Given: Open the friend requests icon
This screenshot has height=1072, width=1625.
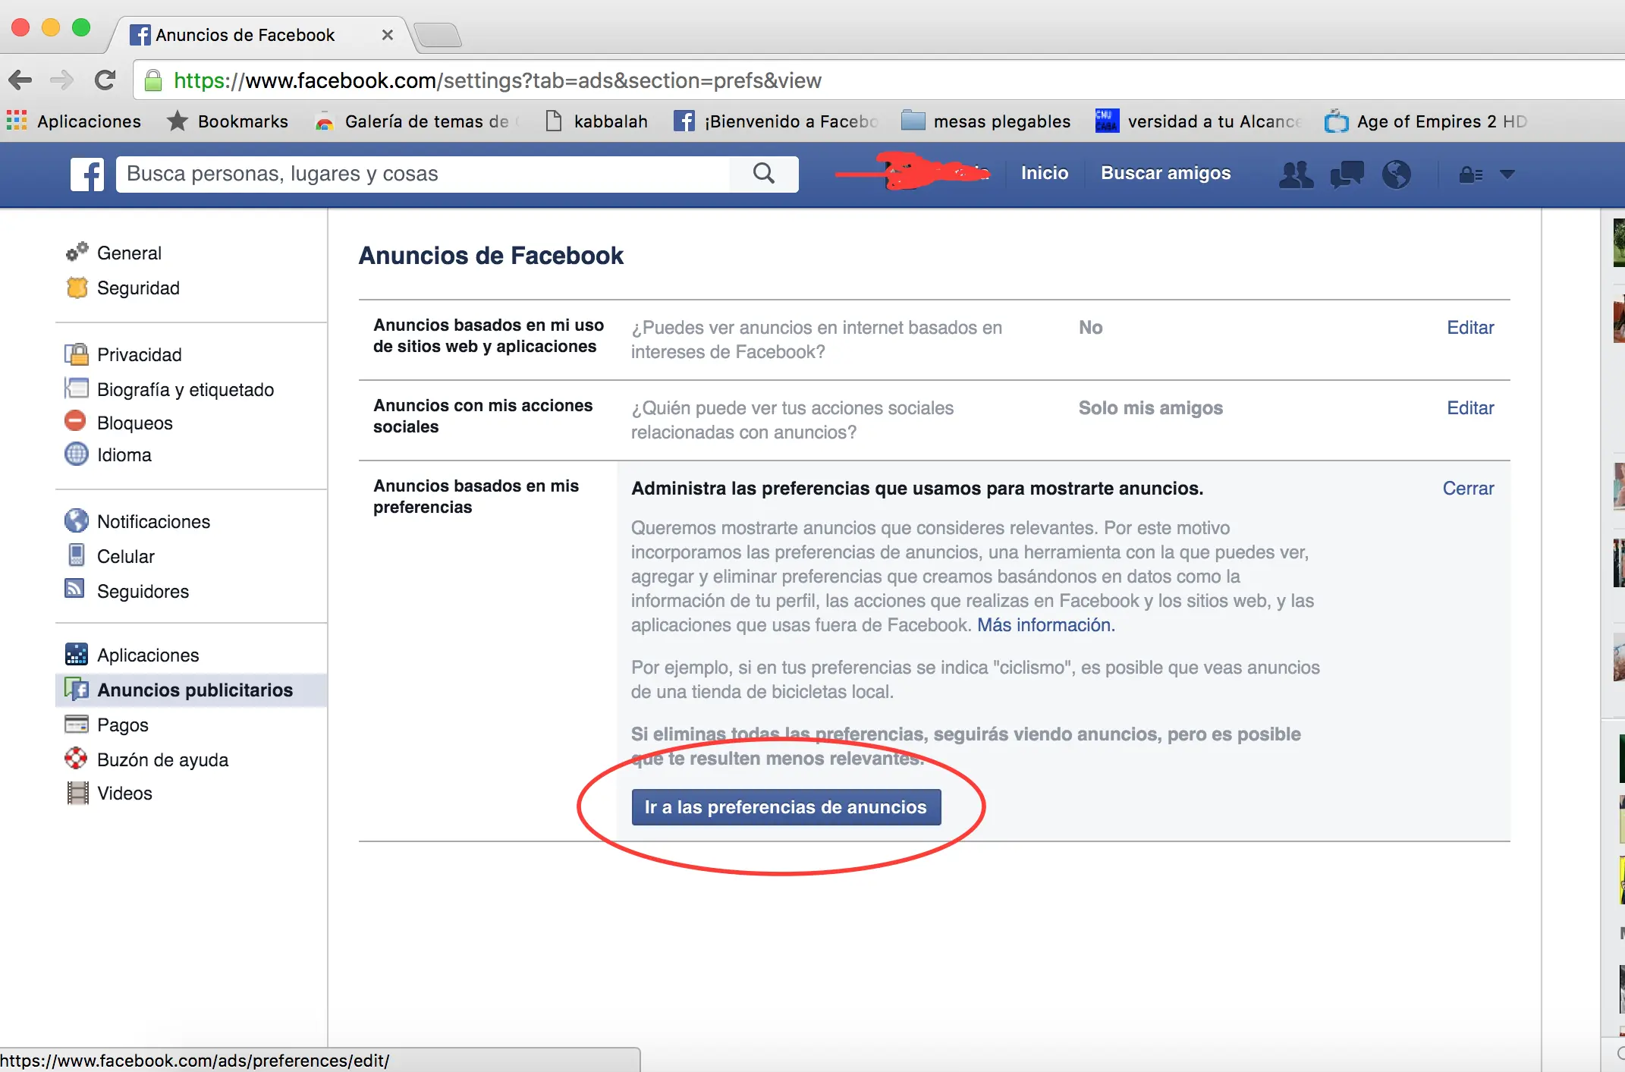Looking at the screenshot, I should [1296, 174].
